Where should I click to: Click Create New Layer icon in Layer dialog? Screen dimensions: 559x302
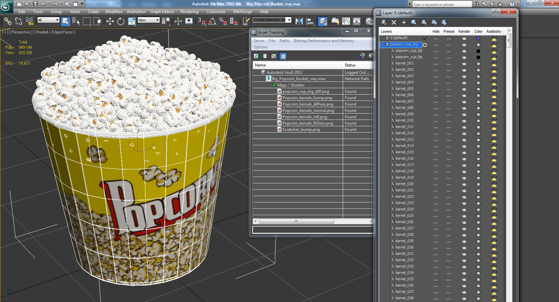(x=384, y=23)
